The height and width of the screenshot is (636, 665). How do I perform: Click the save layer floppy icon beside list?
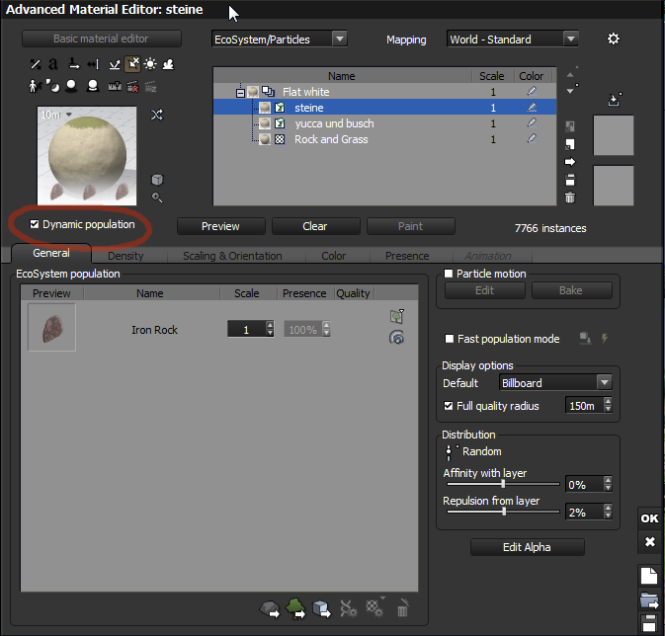(570, 180)
